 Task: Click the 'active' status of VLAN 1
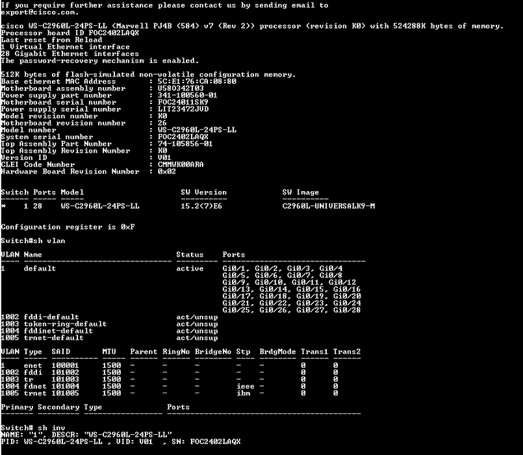(x=190, y=269)
